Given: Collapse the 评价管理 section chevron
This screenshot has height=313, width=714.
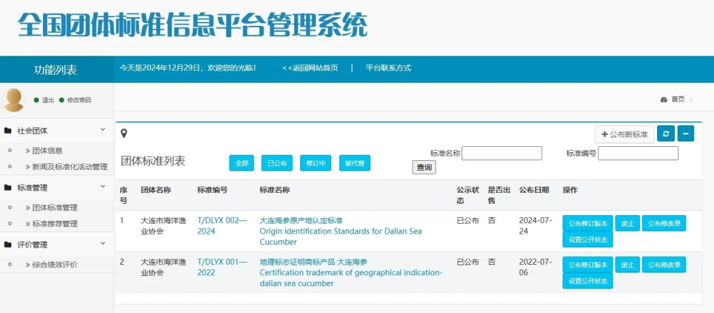Looking at the screenshot, I should coord(102,244).
